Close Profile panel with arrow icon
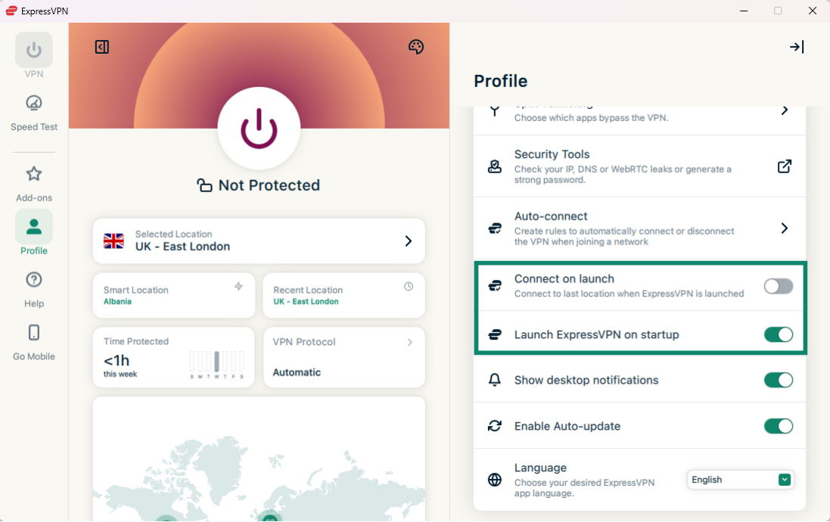The height and width of the screenshot is (522, 830). 796,47
